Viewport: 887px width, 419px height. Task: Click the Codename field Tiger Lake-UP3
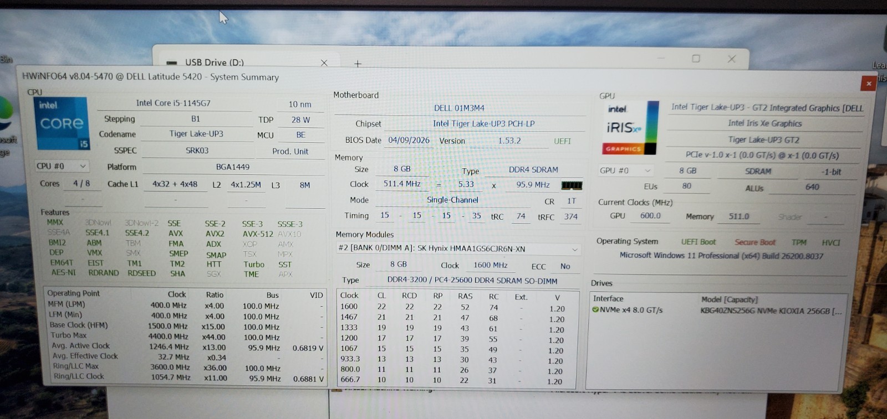(x=196, y=134)
